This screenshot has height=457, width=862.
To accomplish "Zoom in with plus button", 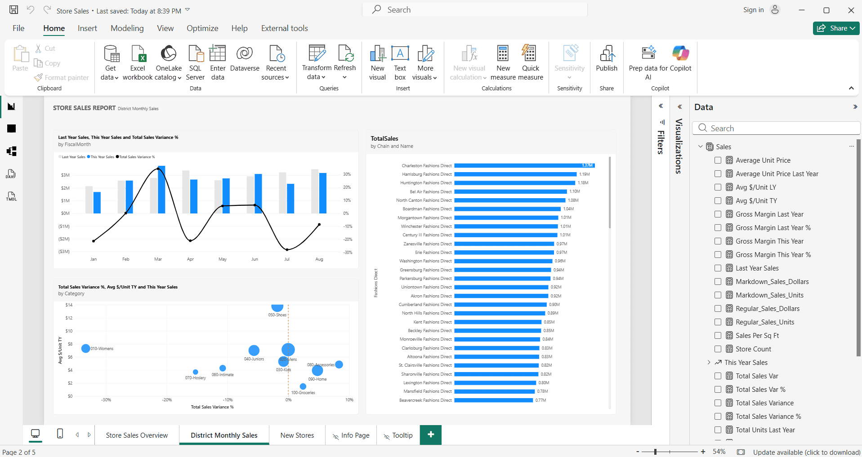I will tap(703, 452).
